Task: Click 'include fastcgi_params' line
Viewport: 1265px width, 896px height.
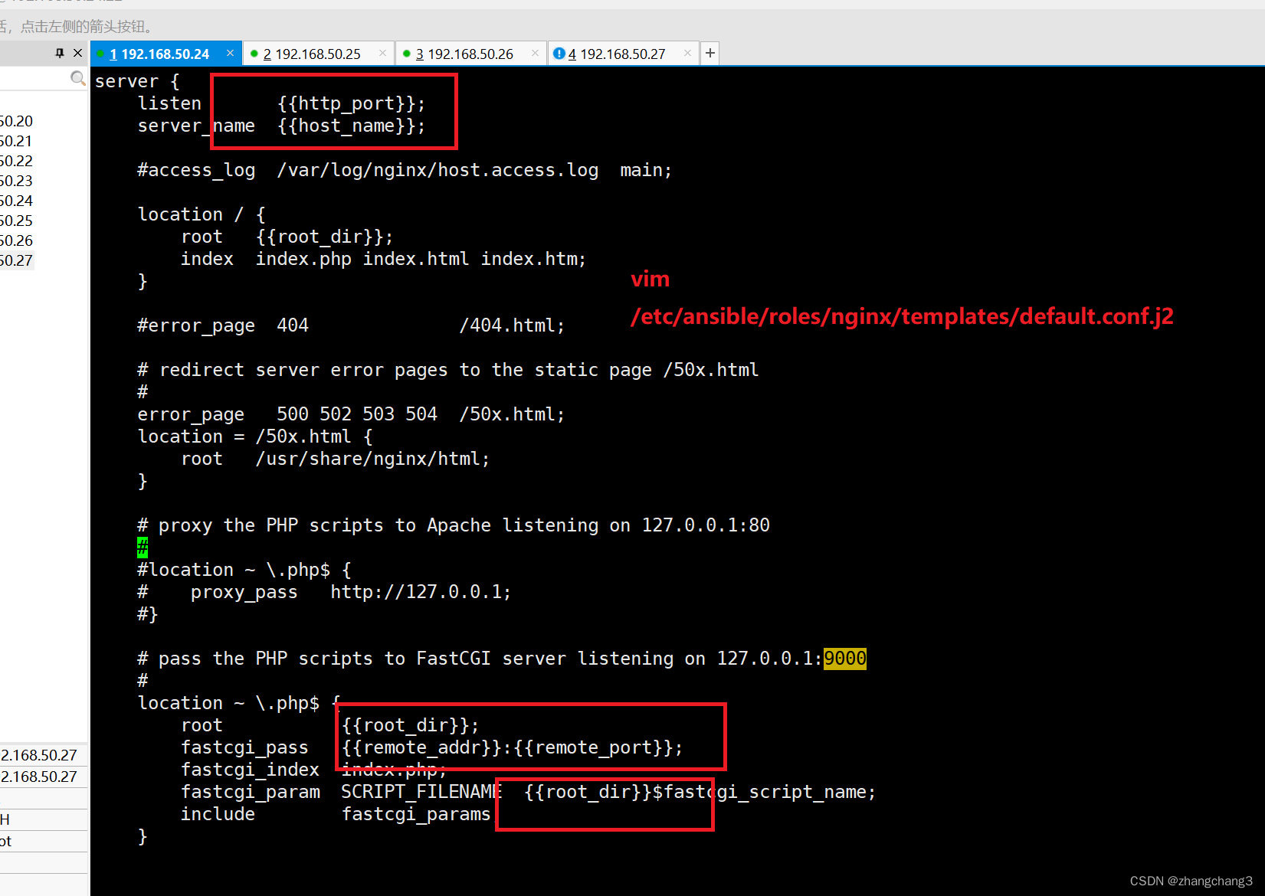Action: [x=336, y=814]
